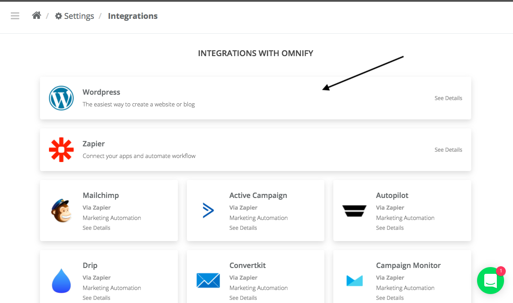See Details for Wordpress
513x303 pixels.
(x=448, y=98)
